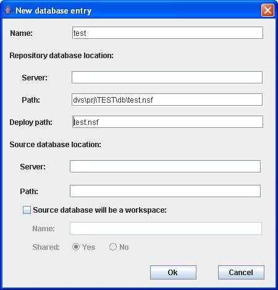
Task: Enable 'Source database will be a workspace' checkbox
Action: tap(27, 210)
